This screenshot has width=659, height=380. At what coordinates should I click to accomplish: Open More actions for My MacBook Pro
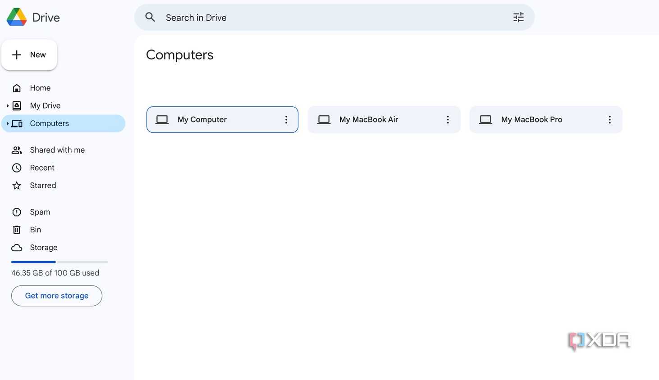tap(609, 120)
